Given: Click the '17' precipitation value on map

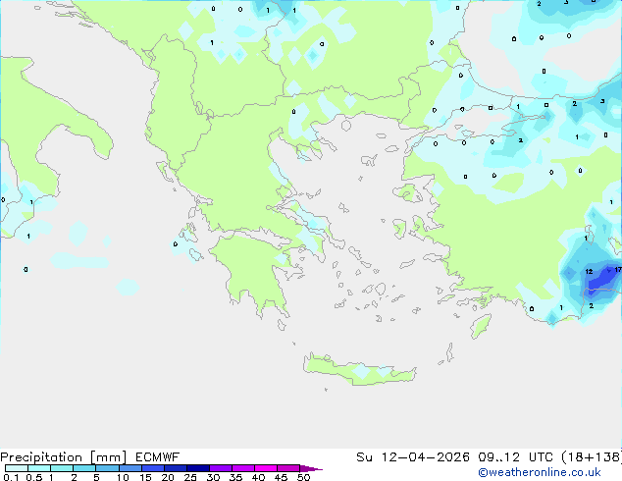Looking at the screenshot, I should [618, 270].
